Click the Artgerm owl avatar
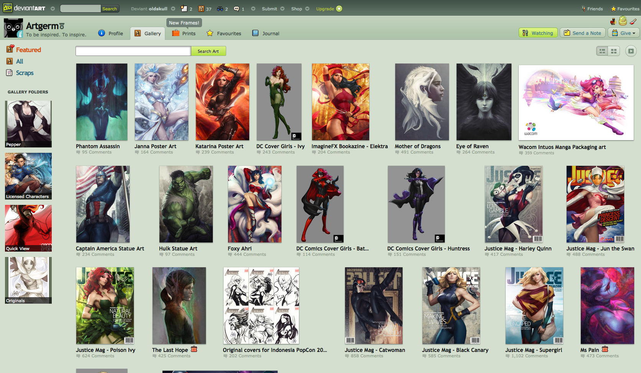Viewport: 641px width, 373px height. [x=13, y=28]
